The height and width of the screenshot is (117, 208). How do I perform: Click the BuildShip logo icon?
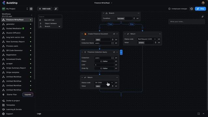point(4,3)
